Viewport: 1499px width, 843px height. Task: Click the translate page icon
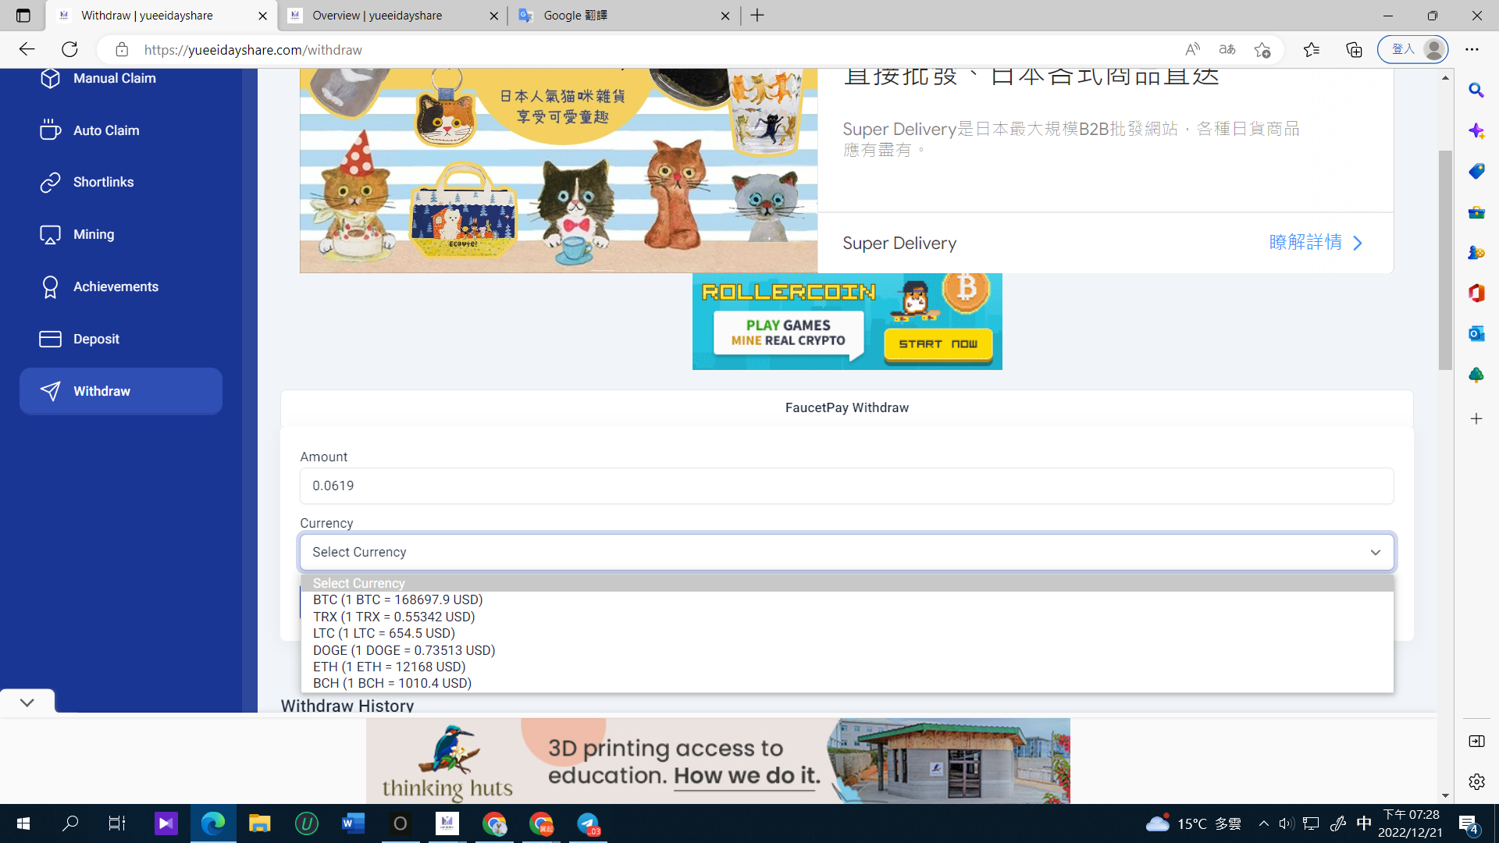(1227, 49)
